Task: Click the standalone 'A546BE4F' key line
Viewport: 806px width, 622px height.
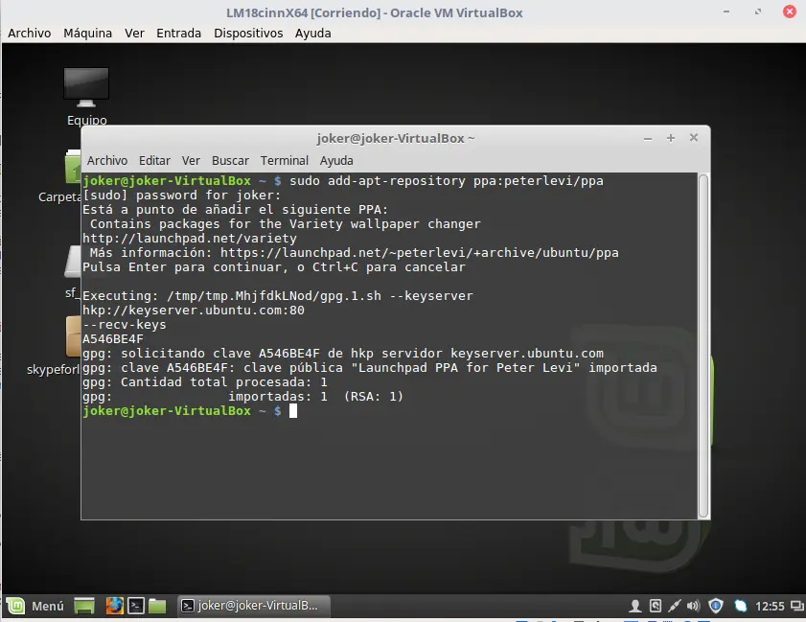Action: click(113, 339)
